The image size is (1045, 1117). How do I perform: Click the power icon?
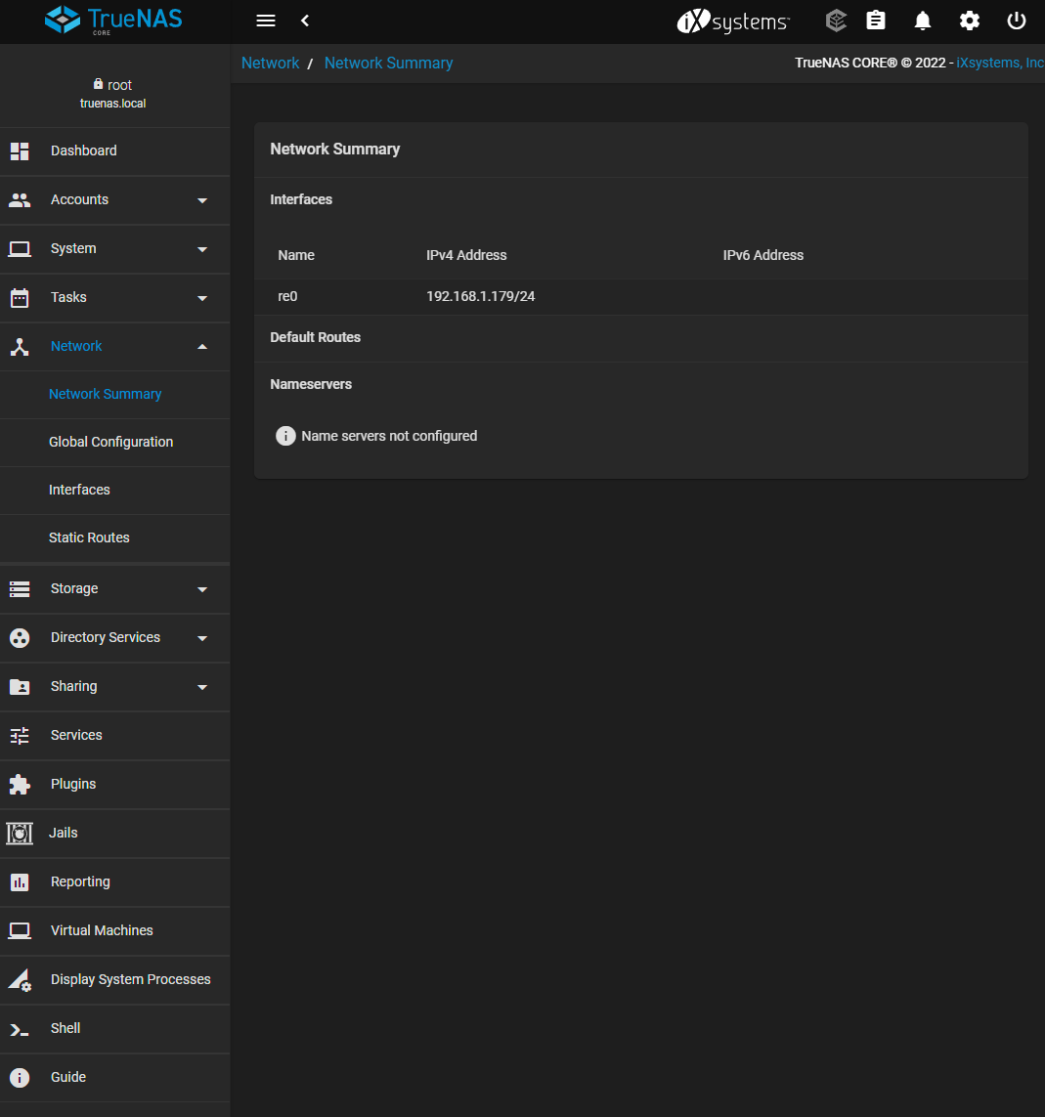[x=1016, y=21]
